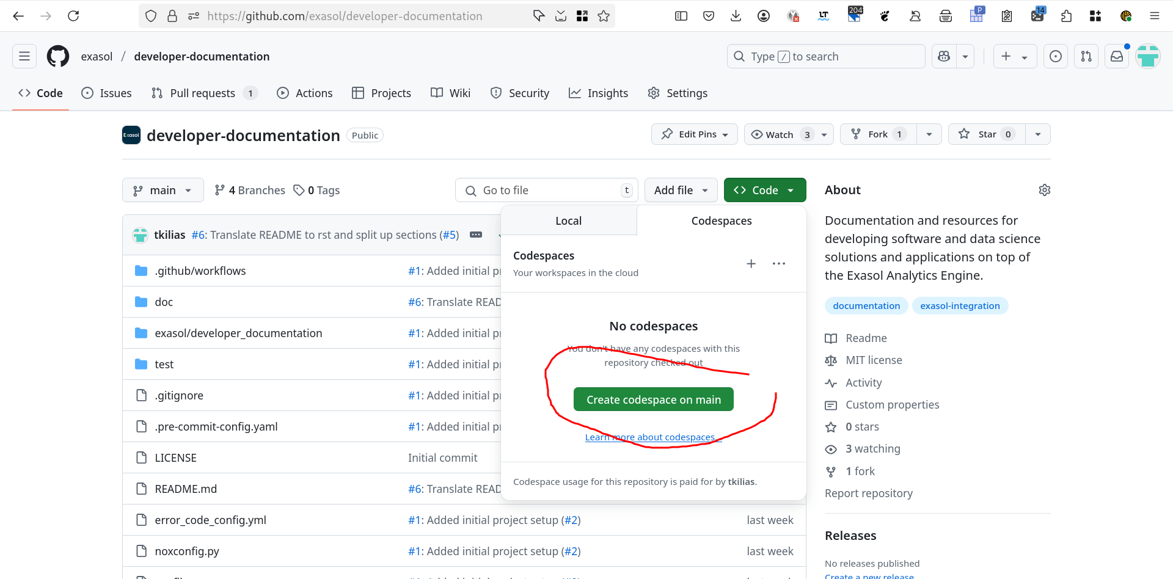Screen dimensions: 1173x579
Task: Open pull requests shortcut icon in header
Action: click(1086, 56)
